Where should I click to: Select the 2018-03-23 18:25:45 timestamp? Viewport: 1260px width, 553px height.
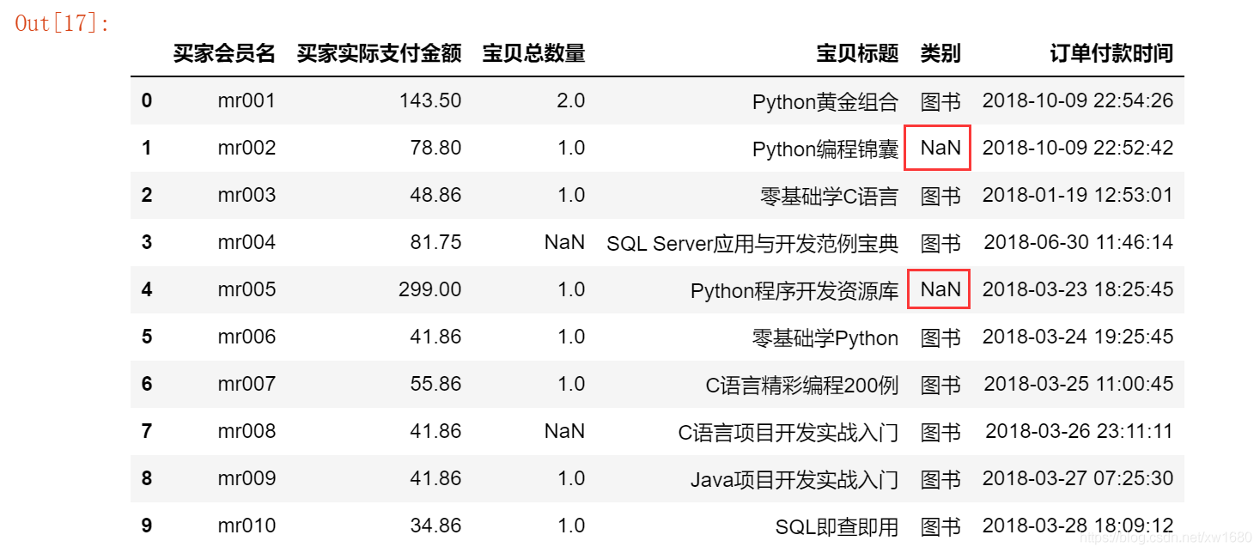[x=1078, y=289]
